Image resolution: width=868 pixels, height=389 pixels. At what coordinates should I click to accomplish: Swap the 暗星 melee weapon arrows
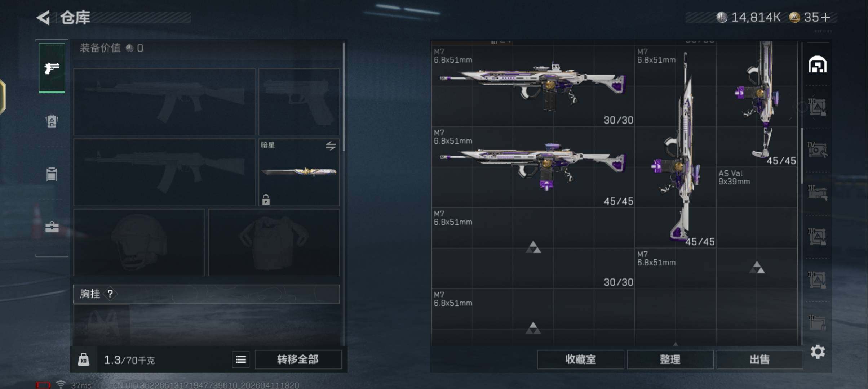tap(331, 146)
